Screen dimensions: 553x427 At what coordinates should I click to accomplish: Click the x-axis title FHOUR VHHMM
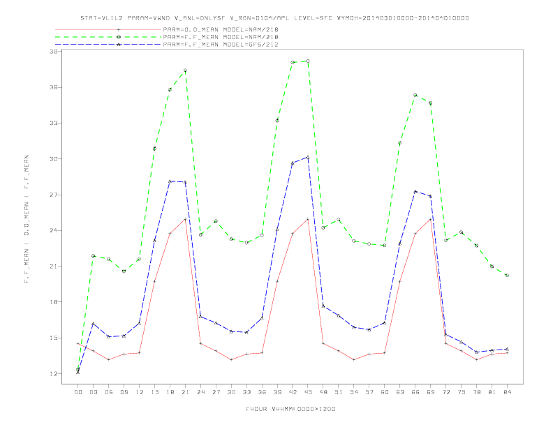click(x=290, y=409)
